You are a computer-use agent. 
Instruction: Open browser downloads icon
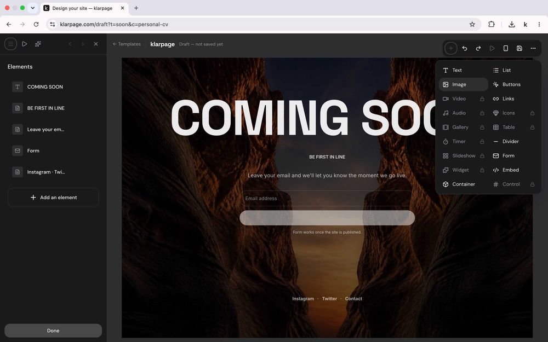tap(512, 25)
